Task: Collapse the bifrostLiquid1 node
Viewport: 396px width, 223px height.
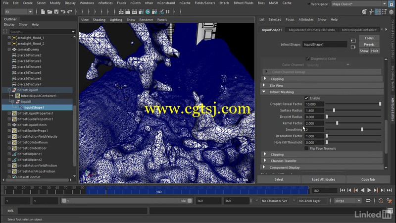Action: click(x=9, y=90)
